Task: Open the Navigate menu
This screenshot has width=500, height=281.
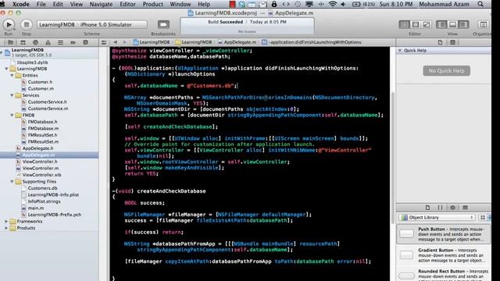Action: click(x=101, y=4)
